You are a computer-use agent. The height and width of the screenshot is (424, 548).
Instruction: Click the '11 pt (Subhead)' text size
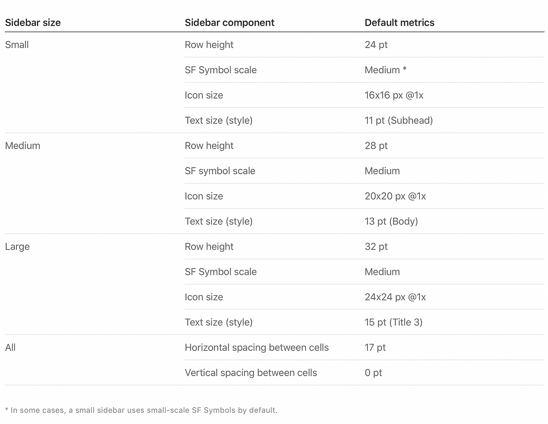point(399,120)
